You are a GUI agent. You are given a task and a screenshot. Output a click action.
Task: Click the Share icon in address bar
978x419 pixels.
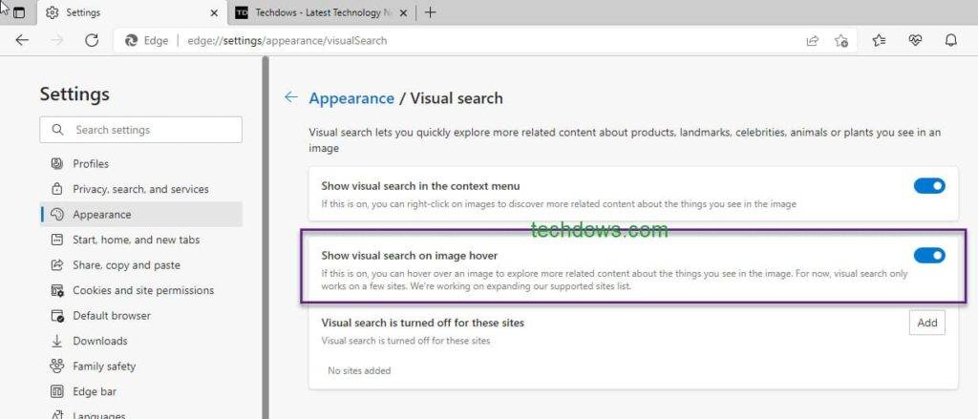click(812, 40)
